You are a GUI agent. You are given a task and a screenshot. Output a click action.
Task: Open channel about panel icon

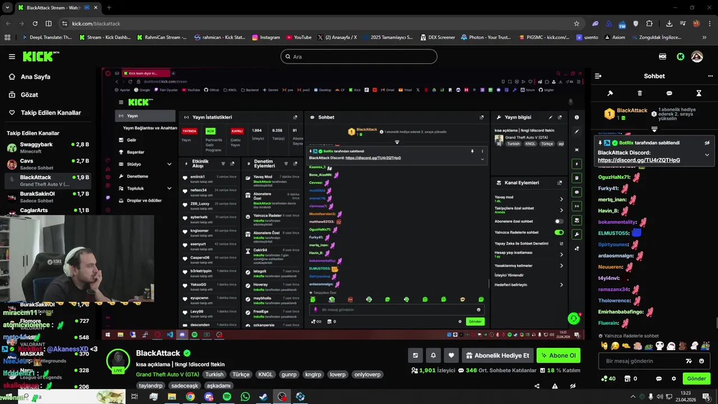(415, 355)
